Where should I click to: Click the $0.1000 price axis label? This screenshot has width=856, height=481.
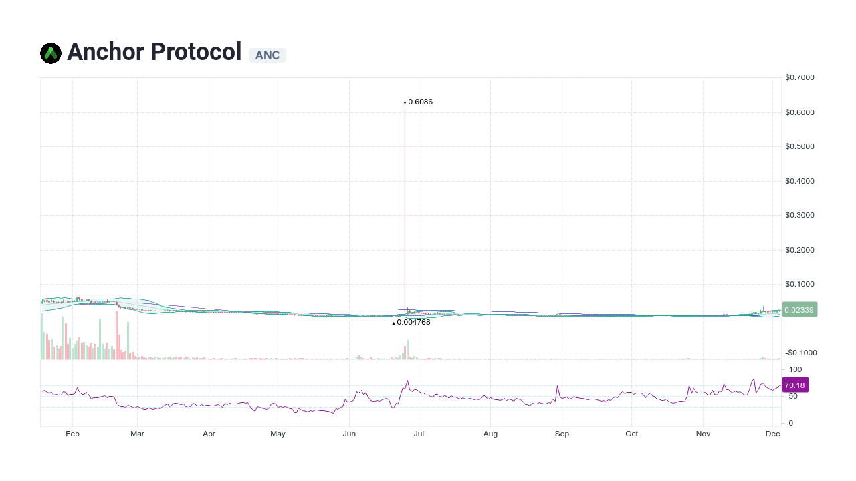coord(800,284)
